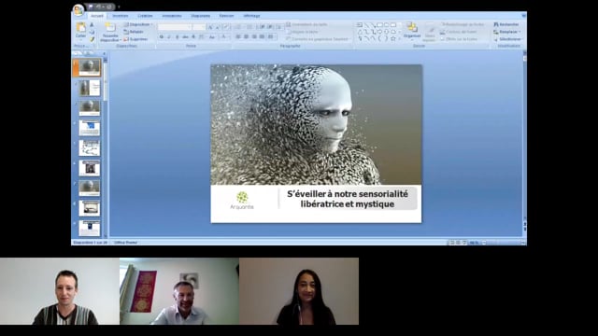Click the Nouvelle diapositive slide icon

(110, 27)
